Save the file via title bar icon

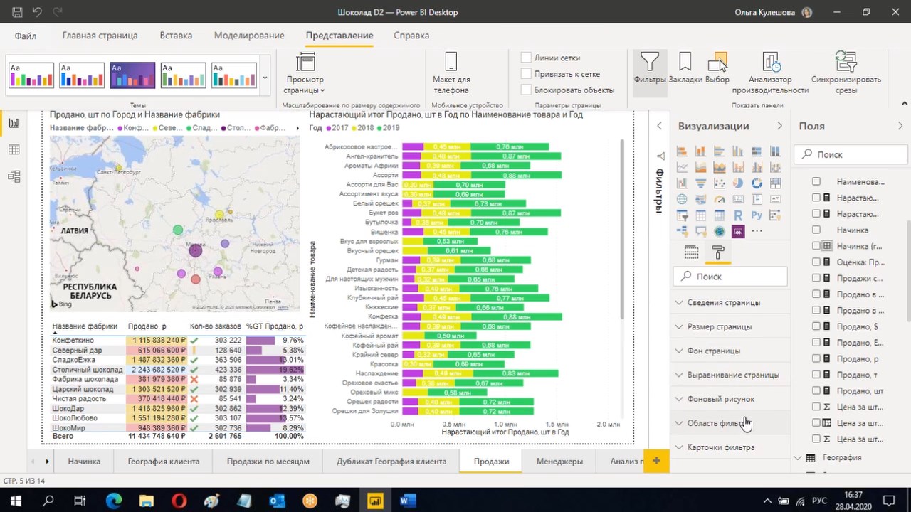click(17, 12)
